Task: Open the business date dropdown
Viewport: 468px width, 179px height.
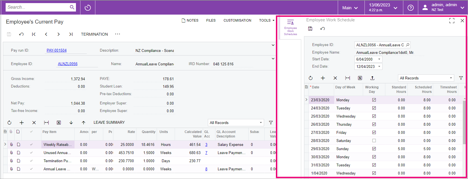Action: tap(384, 8)
